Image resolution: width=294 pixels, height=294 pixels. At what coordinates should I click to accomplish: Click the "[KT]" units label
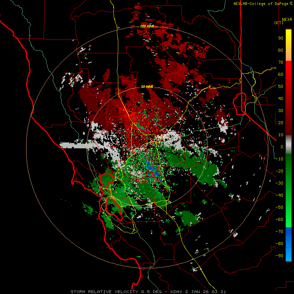[x=279, y=23]
